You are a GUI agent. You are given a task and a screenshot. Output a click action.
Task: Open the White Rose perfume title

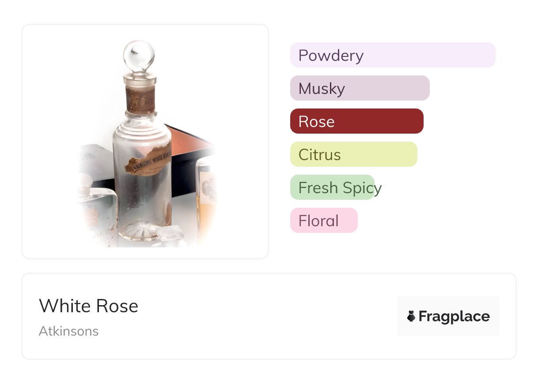[88, 306]
